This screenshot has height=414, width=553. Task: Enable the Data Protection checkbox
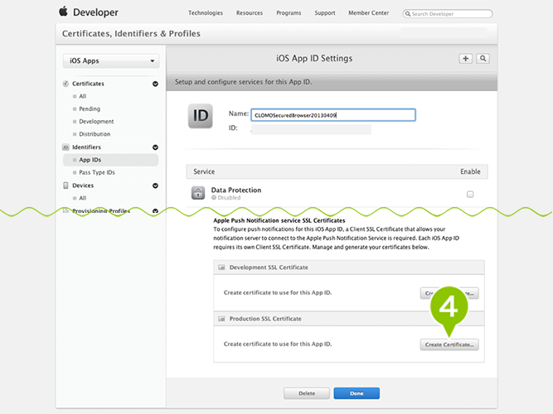pyautogui.click(x=470, y=194)
